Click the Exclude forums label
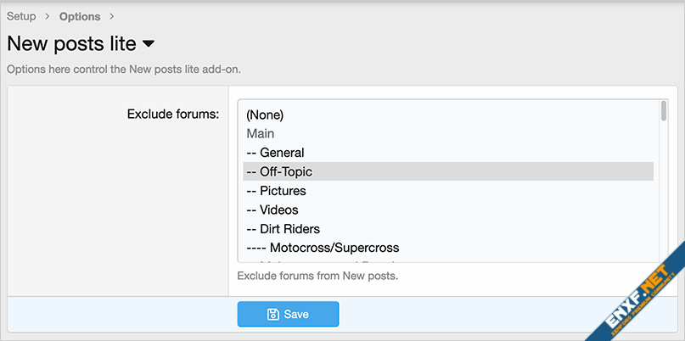This screenshot has width=685, height=341. click(x=173, y=114)
